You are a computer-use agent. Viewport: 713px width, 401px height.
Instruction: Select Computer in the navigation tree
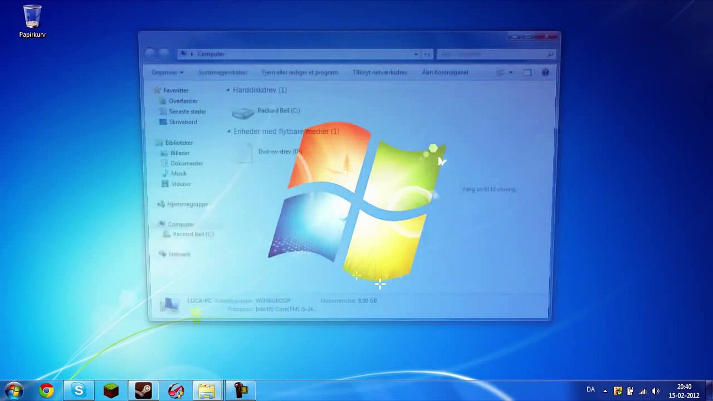[180, 224]
